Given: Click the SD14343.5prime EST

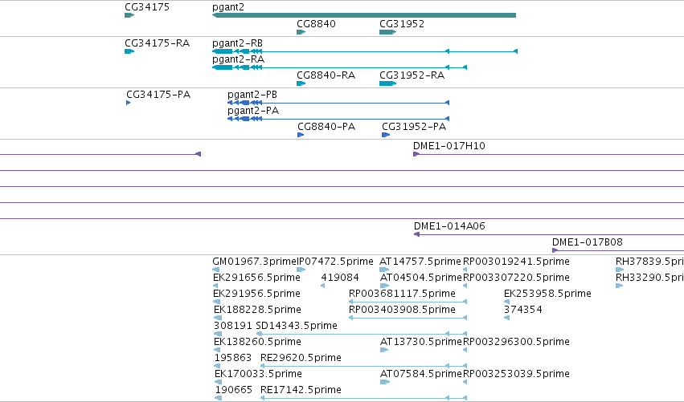Looking at the screenshot, I should 362,334.
